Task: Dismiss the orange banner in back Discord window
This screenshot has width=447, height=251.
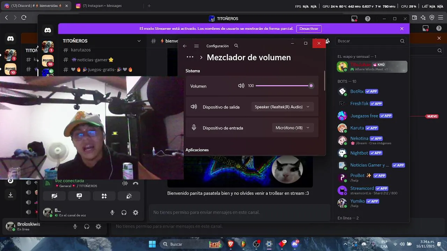Action: (439, 38)
